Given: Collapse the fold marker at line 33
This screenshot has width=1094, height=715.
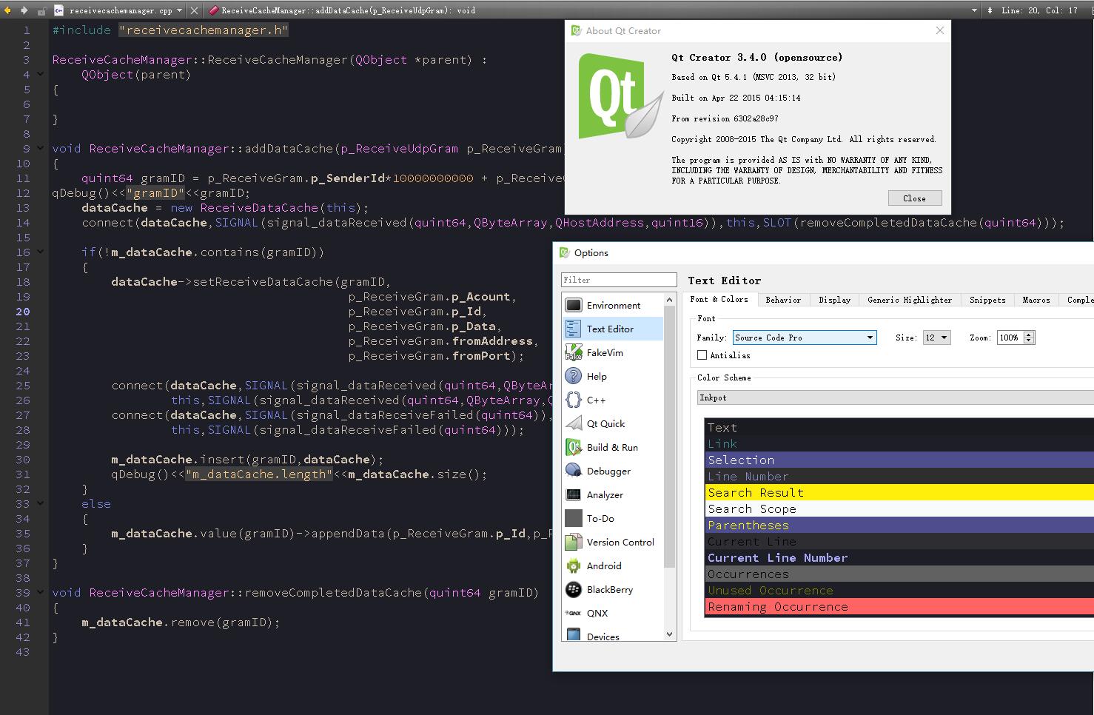Looking at the screenshot, I should [41, 504].
